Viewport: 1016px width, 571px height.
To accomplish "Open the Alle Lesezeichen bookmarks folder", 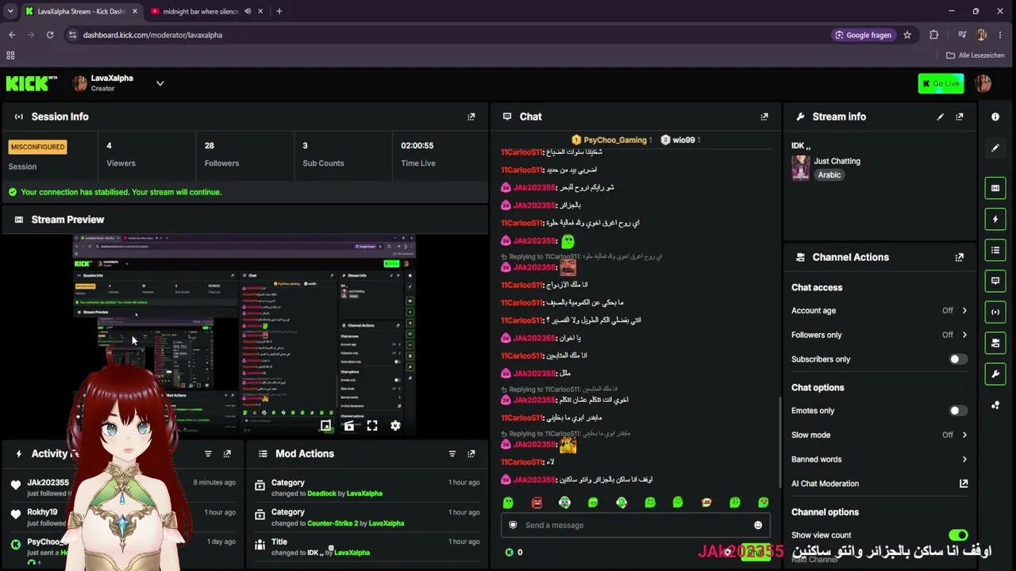I will (976, 56).
